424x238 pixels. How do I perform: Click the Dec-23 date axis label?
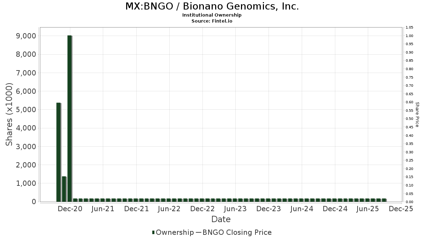pyautogui.click(x=269, y=209)
